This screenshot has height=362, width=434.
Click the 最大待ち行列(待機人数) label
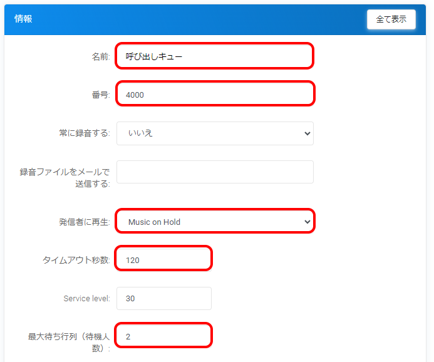69,342
